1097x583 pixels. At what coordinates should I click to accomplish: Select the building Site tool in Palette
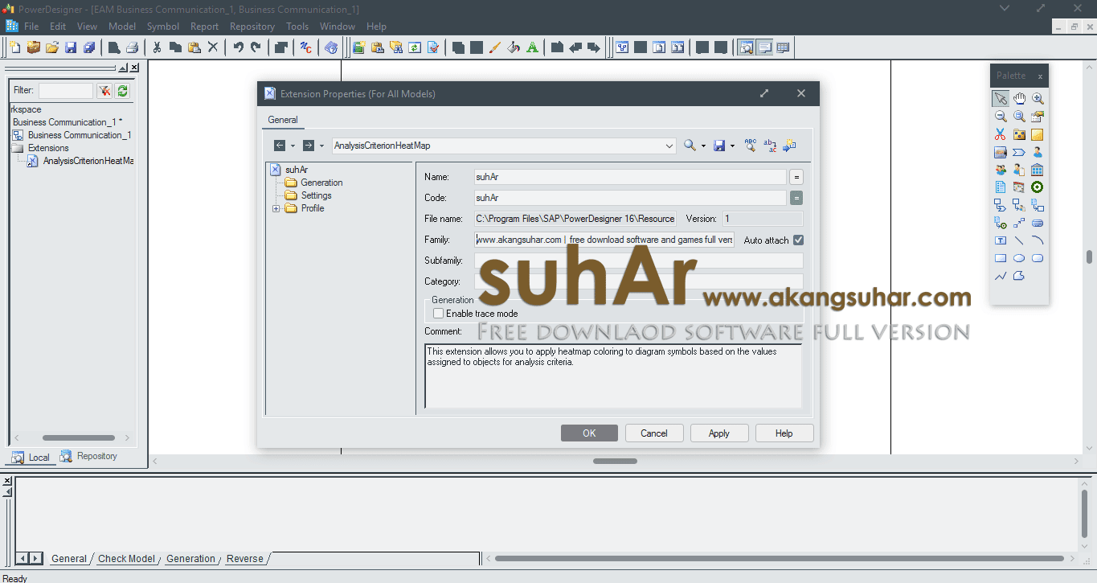[1038, 170]
